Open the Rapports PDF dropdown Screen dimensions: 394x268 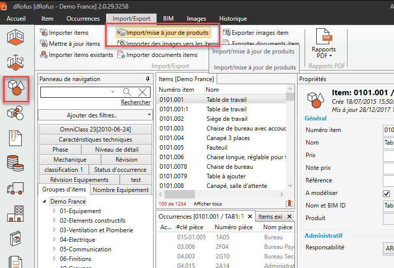(x=323, y=53)
